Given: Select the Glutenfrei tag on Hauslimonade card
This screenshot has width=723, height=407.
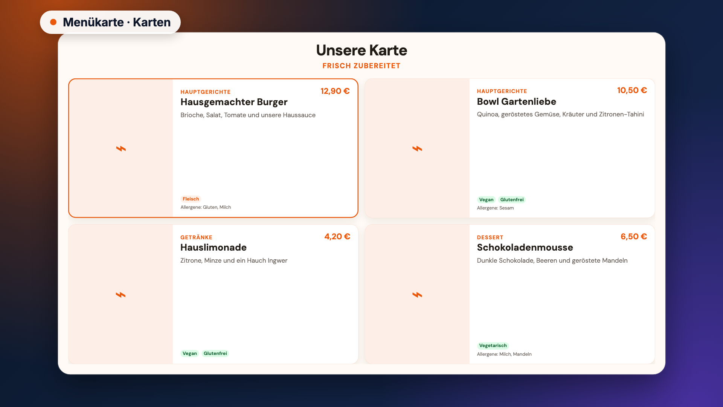Looking at the screenshot, I should point(215,353).
